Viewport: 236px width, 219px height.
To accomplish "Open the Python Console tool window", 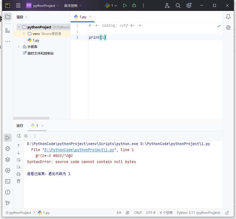I will (x=8, y=149).
